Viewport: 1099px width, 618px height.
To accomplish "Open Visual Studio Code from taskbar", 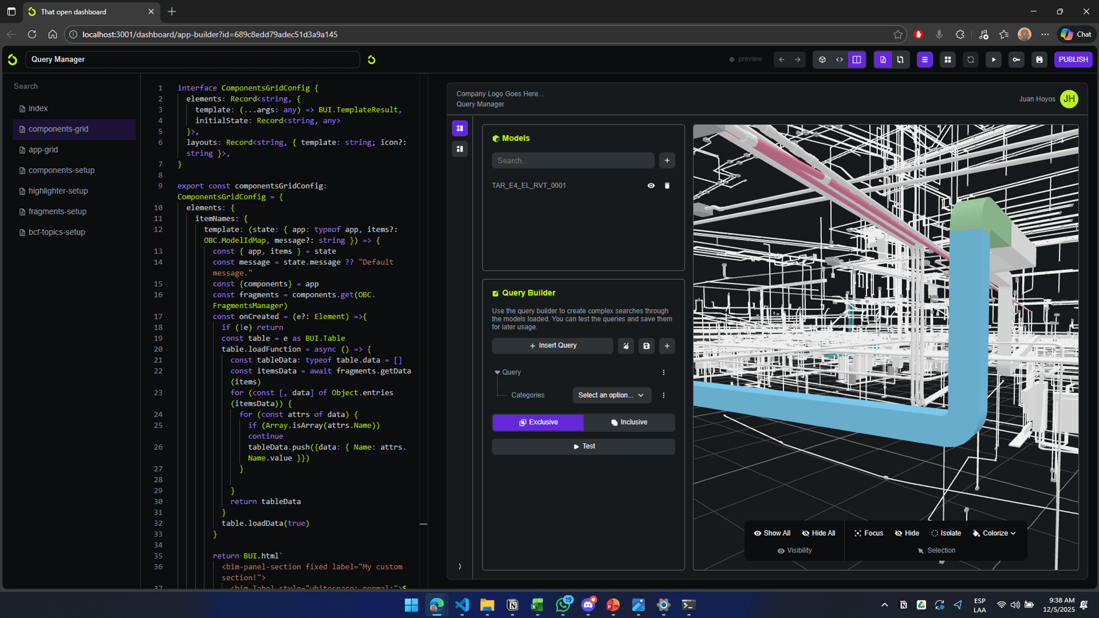I will [462, 605].
